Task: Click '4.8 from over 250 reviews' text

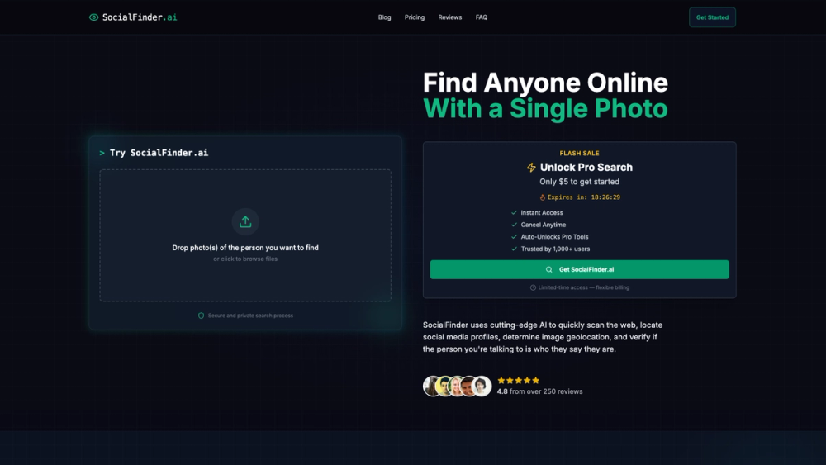Action: pos(540,391)
